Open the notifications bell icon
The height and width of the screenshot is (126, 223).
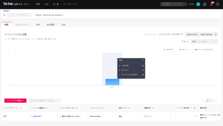[211, 4]
